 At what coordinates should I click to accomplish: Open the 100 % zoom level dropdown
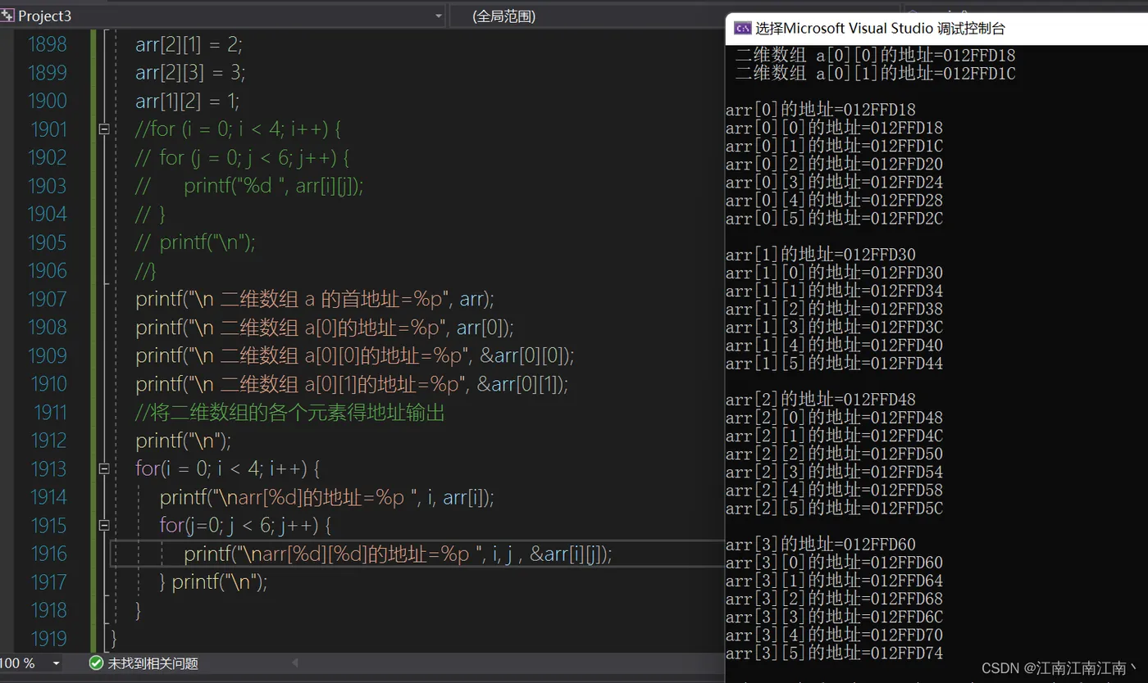point(56,663)
